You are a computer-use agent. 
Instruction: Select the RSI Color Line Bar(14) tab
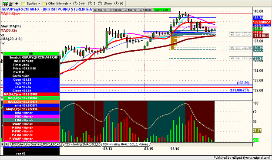click(26, 144)
